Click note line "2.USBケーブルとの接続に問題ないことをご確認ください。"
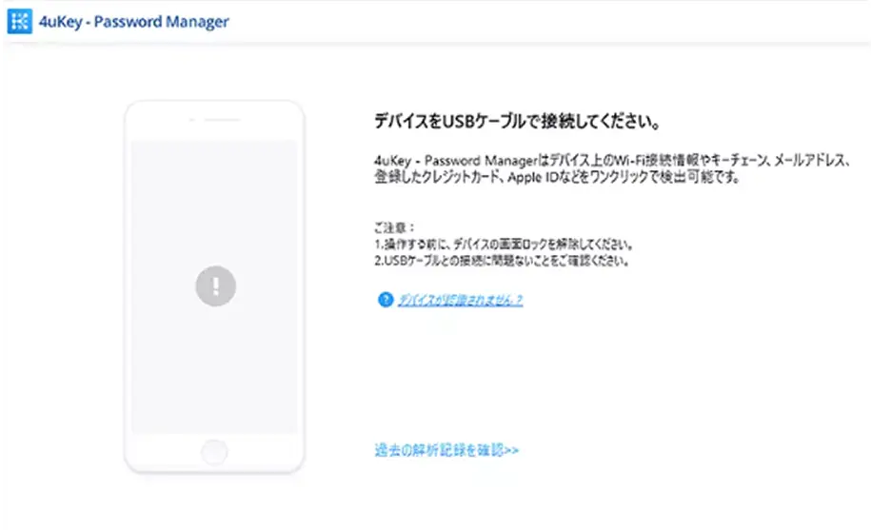 click(x=502, y=261)
